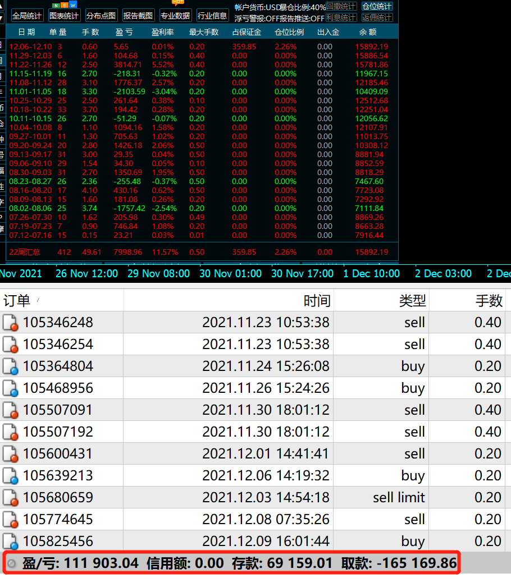Open the 行业信息 industry info
This screenshot has height=587, width=511.
212,16
